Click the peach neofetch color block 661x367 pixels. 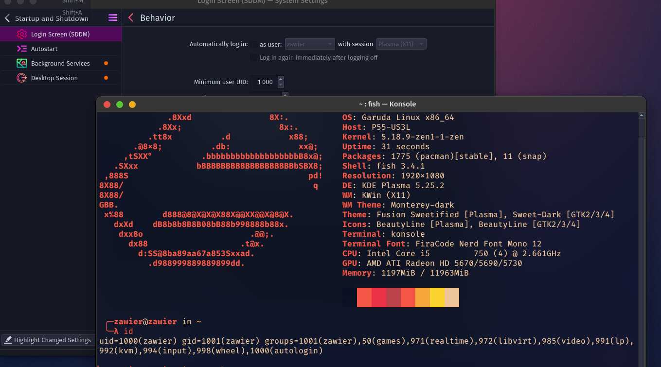click(452, 297)
